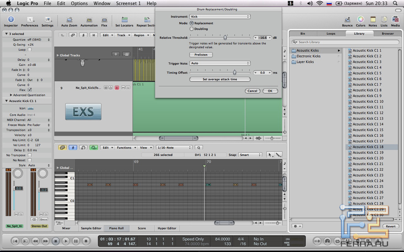This screenshot has width=404, height=252.
Task: Adjust the Relative Threshold slider
Action: click(225, 37)
